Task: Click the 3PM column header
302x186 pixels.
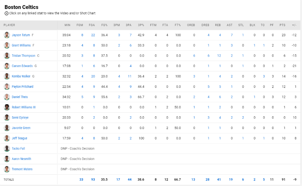Action: pyautogui.click(x=116, y=25)
